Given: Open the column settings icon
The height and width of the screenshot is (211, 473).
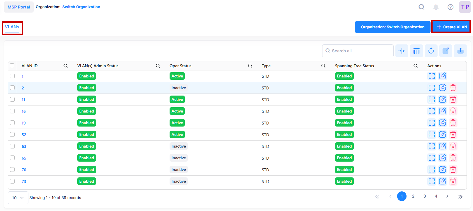Looking at the screenshot, I should [x=416, y=51].
